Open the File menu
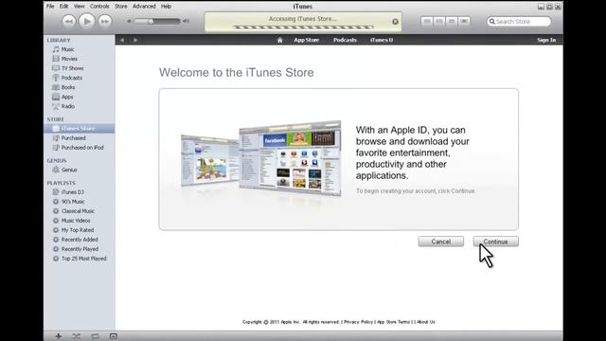The height and width of the screenshot is (341, 606). [x=50, y=7]
